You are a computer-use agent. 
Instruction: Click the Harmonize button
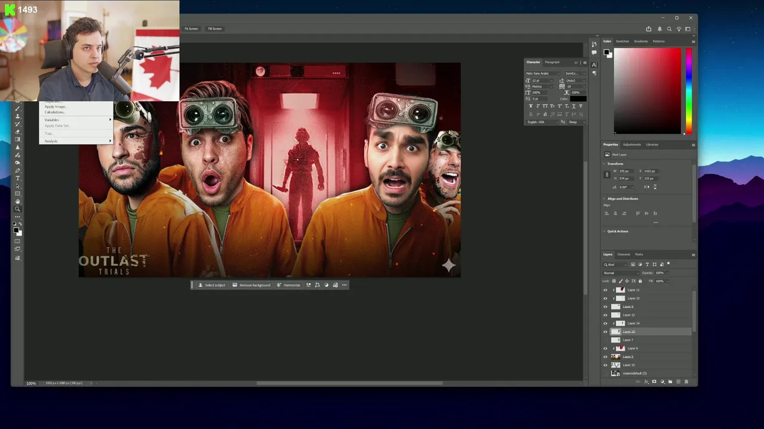click(x=289, y=285)
